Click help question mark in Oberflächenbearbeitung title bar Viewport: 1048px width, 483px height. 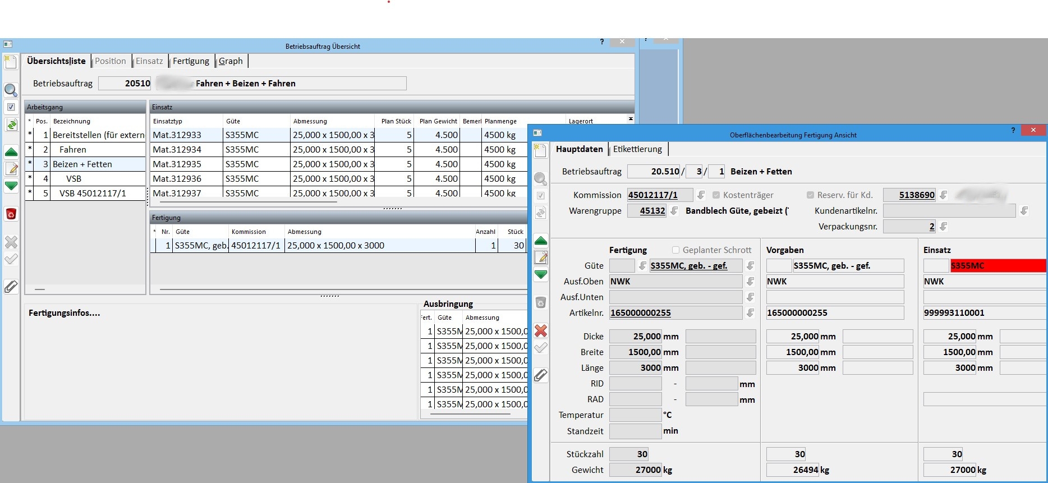coord(1013,130)
